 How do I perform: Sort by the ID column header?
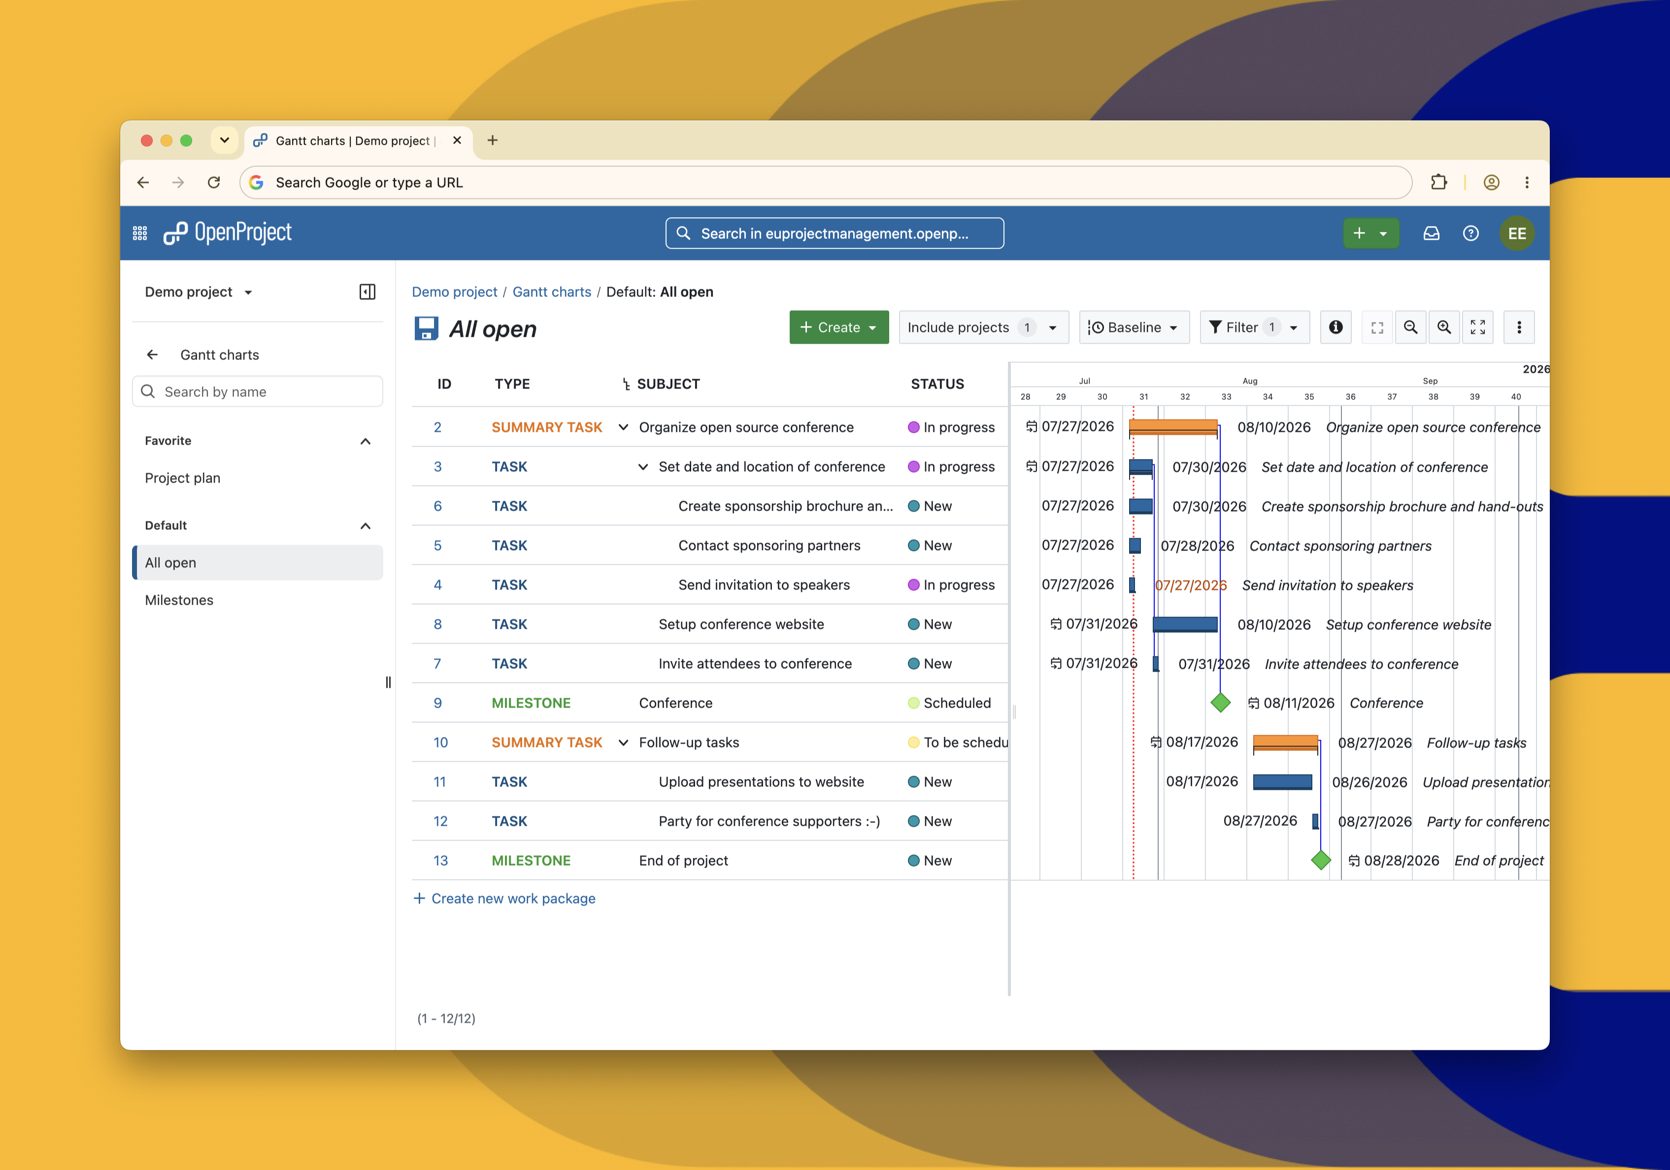click(x=444, y=385)
